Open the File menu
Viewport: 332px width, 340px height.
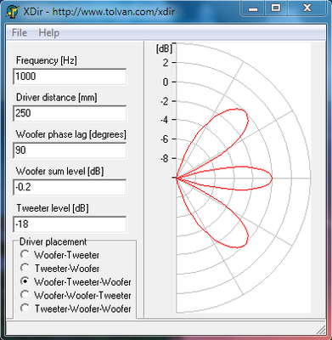[x=20, y=32]
